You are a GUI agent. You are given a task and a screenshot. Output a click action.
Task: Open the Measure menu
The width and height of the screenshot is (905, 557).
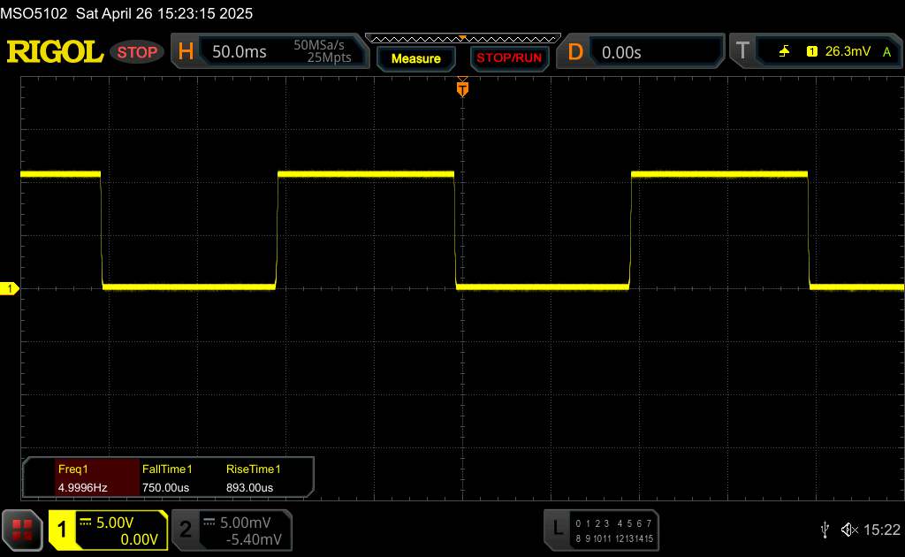416,58
